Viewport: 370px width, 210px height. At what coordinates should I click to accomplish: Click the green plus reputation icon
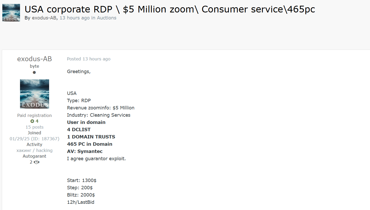click(32, 121)
